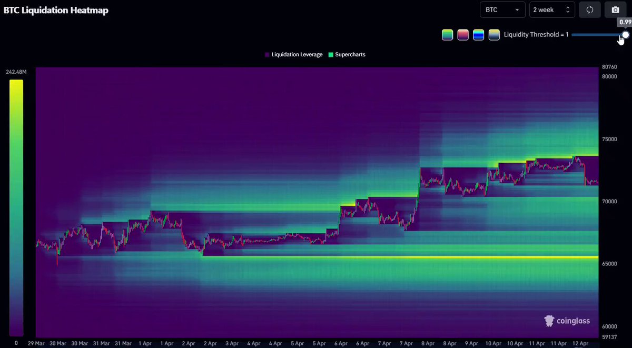Screen dimensions: 632x348
Task: Click the 12 Apr date label
Action: [x=580, y=343]
